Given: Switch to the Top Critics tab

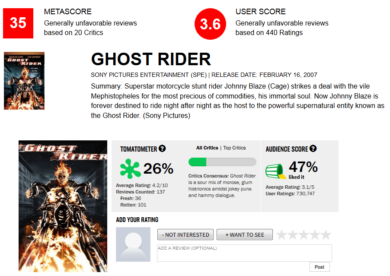Looking at the screenshot, I should (x=234, y=148).
